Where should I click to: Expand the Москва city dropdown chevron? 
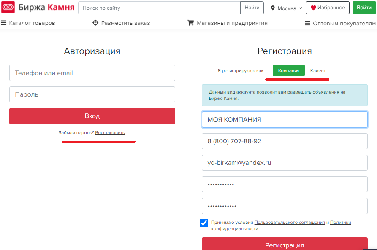tap(300, 8)
